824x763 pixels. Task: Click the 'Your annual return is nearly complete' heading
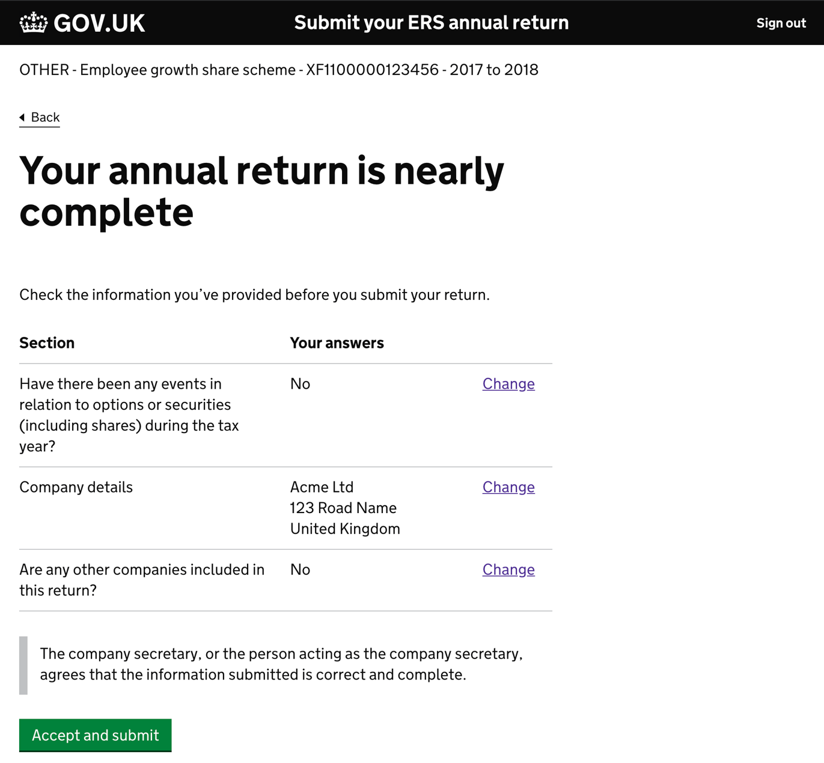[x=261, y=191]
